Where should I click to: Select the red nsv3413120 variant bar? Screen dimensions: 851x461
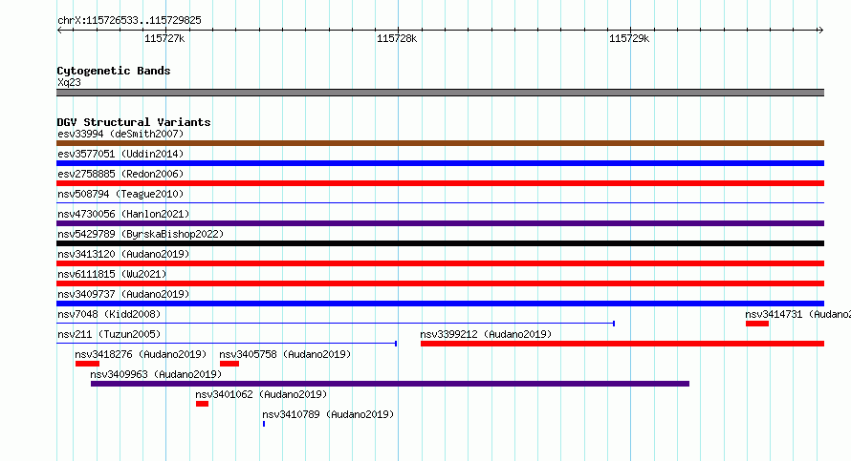pos(440,263)
